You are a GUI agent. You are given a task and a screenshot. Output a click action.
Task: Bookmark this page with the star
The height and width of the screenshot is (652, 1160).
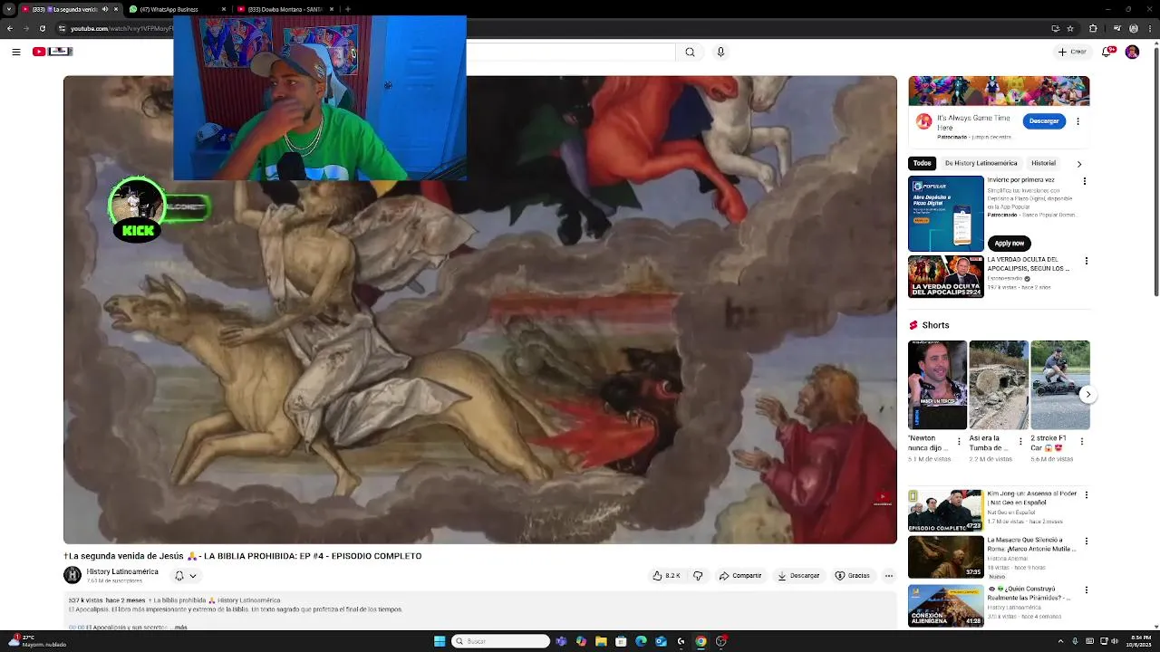click(1069, 28)
